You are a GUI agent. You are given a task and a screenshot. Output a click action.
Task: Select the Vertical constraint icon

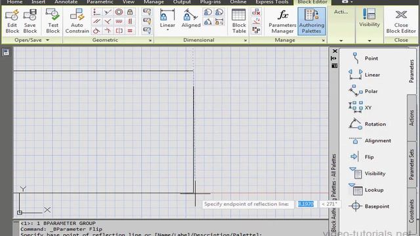(130, 22)
